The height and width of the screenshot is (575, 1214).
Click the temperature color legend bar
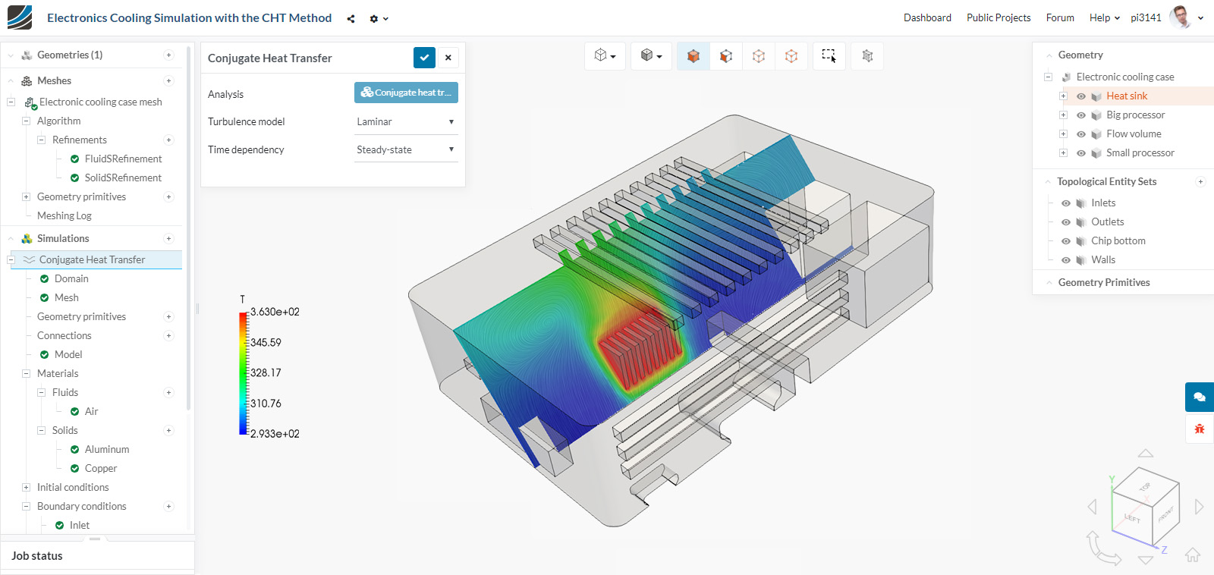click(244, 373)
